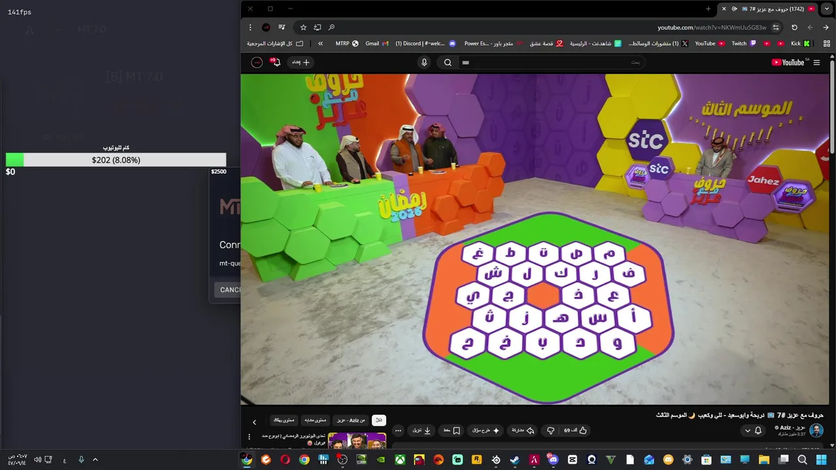This screenshot has width=836, height=470.
Task: Like the video (69 ألف)
Action: point(575,430)
